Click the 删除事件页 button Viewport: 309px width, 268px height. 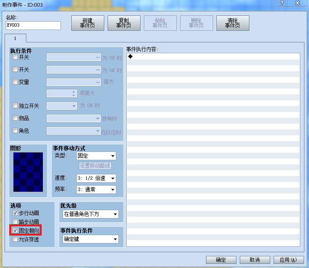196,23
